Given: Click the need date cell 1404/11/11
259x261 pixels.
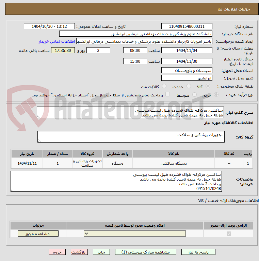Looking at the screenshot, I should [27, 163].
